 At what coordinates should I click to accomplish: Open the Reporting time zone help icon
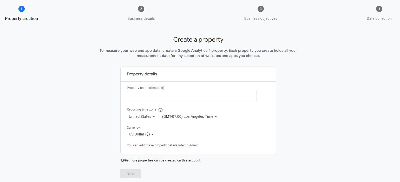(160, 110)
